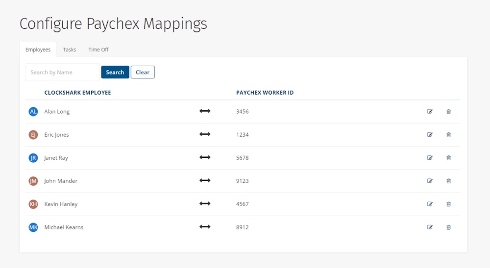Edit Janet Ray's mapping entry
The height and width of the screenshot is (268, 490).
[x=430, y=158]
